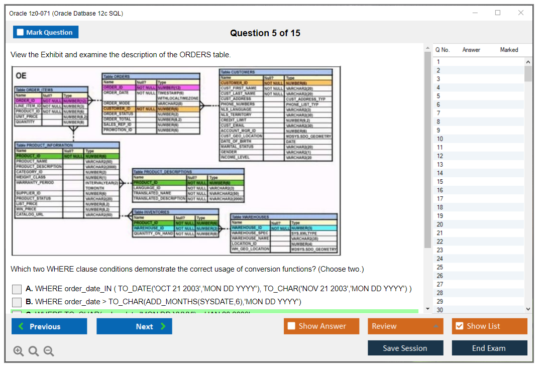
Task: Minimize the exam window
Action: coord(475,13)
